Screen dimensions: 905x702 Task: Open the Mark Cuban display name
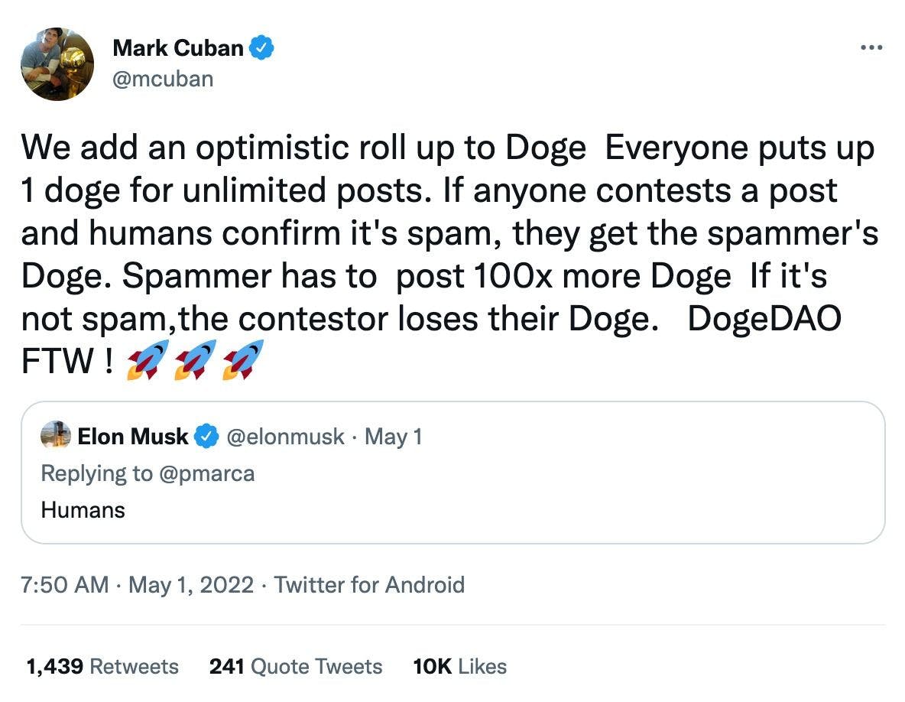[177, 48]
